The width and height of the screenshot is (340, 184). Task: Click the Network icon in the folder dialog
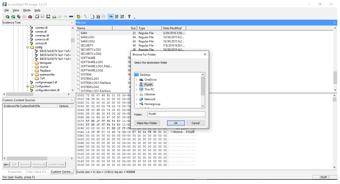(x=141, y=99)
